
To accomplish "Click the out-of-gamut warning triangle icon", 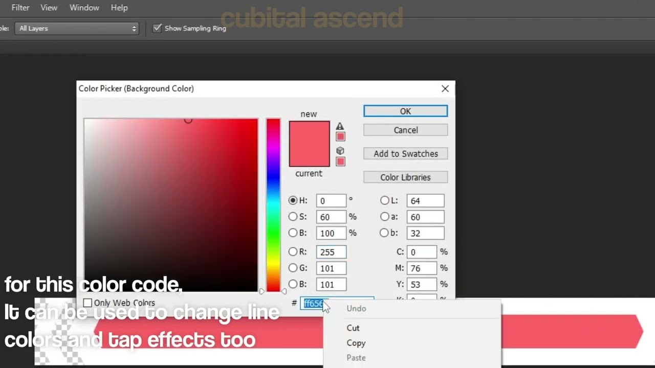I will click(340, 126).
